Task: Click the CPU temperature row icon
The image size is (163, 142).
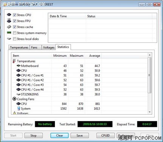Action: pyautogui.click(x=19, y=70)
